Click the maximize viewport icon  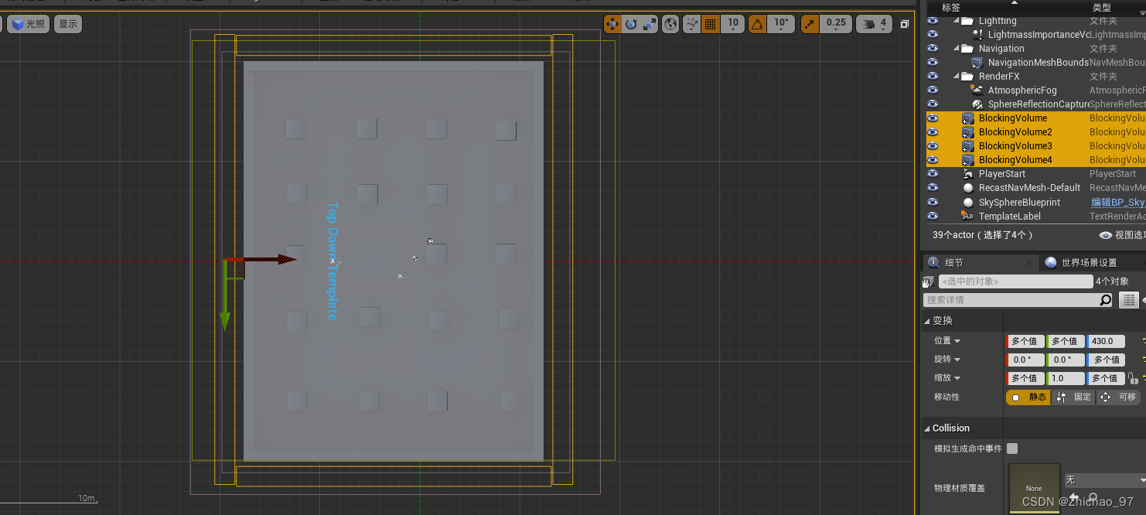[904, 23]
